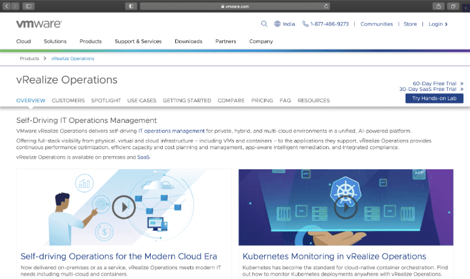Click the Login link

pos(438,24)
